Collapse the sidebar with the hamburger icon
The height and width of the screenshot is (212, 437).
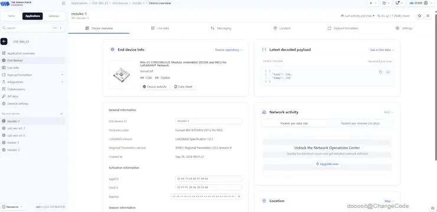coord(64,4)
